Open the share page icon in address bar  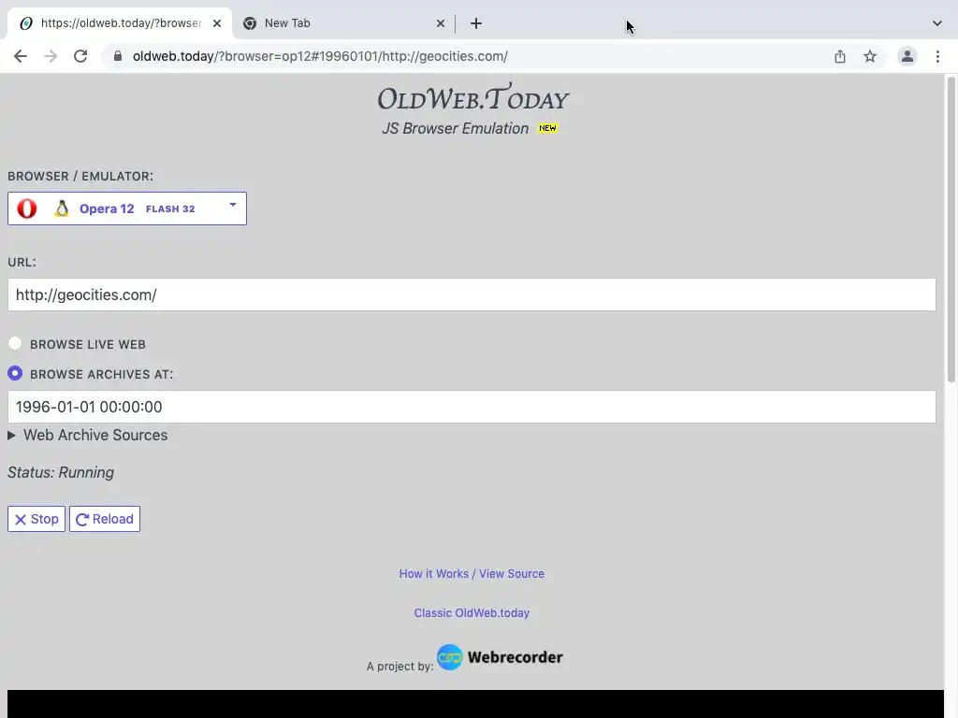click(x=840, y=56)
